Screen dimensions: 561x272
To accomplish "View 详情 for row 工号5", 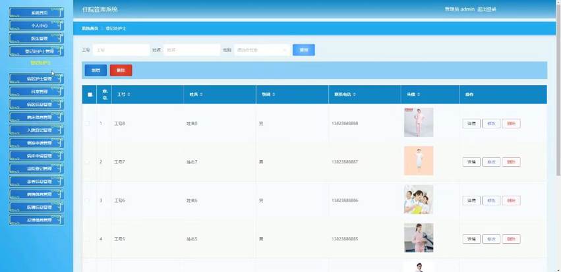I will pos(471,239).
